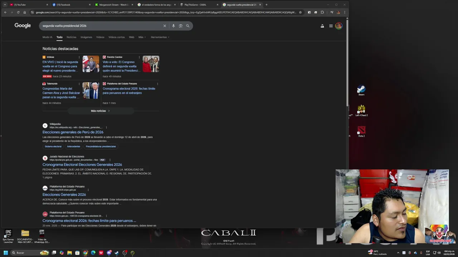Show hidden system tray icons
Screen dimensions: 458x257
tap(398, 253)
